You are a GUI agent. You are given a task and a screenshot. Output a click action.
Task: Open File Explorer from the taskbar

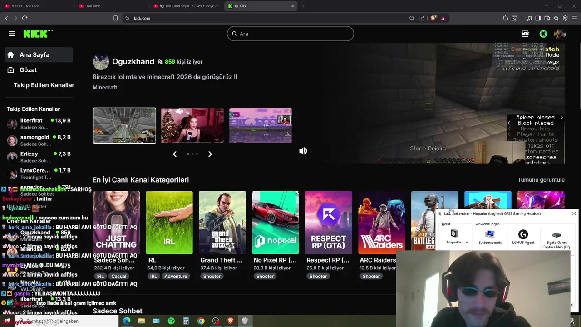142,321
